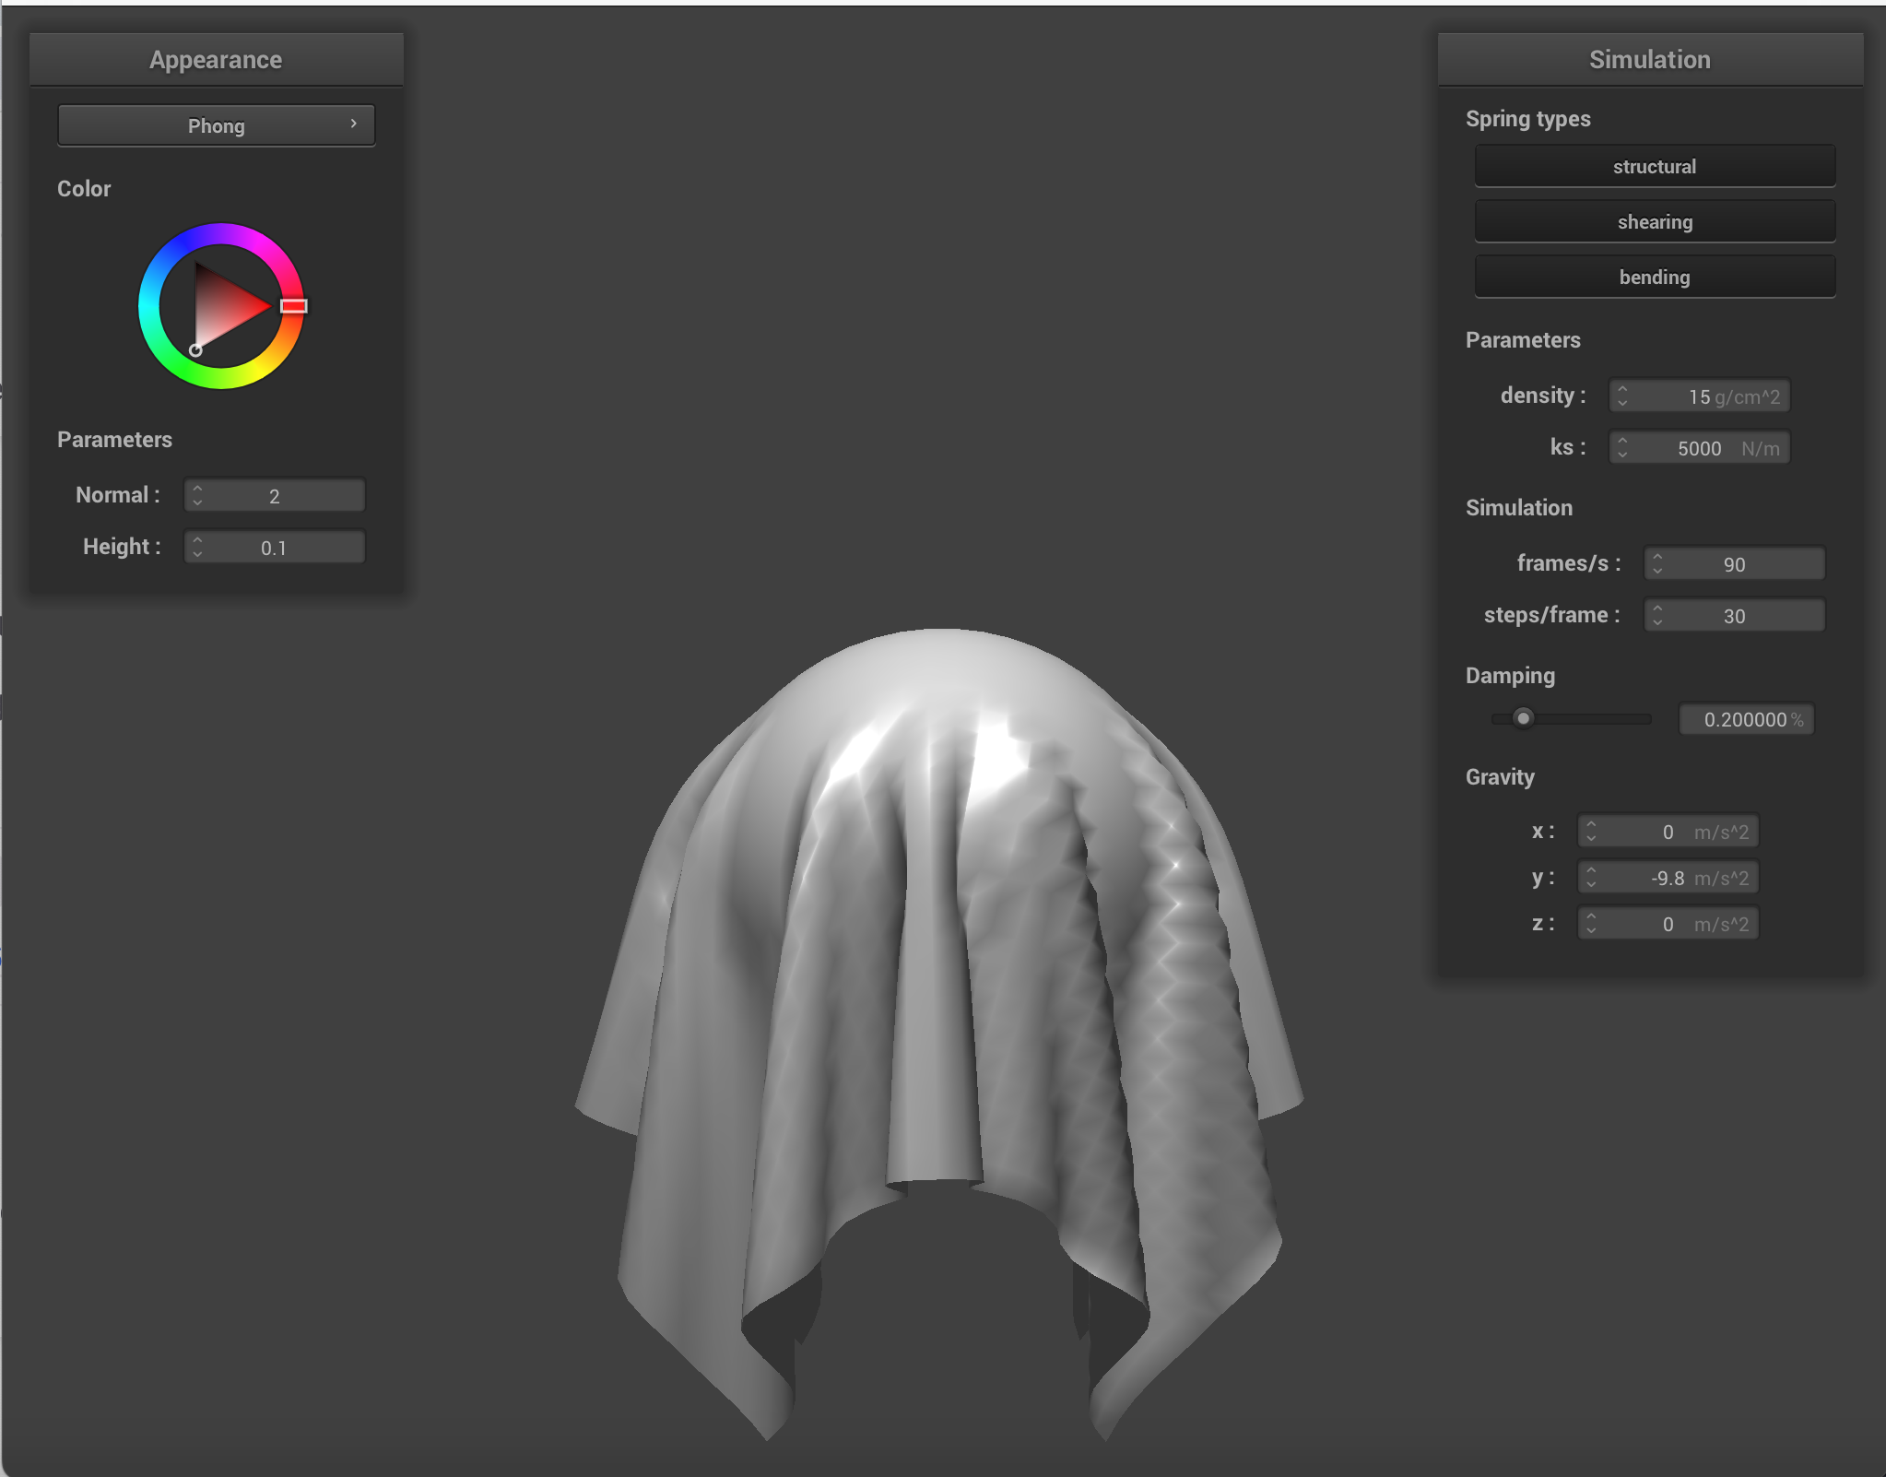
Task: Click the Simulation panel title bar
Action: pyautogui.click(x=1649, y=60)
